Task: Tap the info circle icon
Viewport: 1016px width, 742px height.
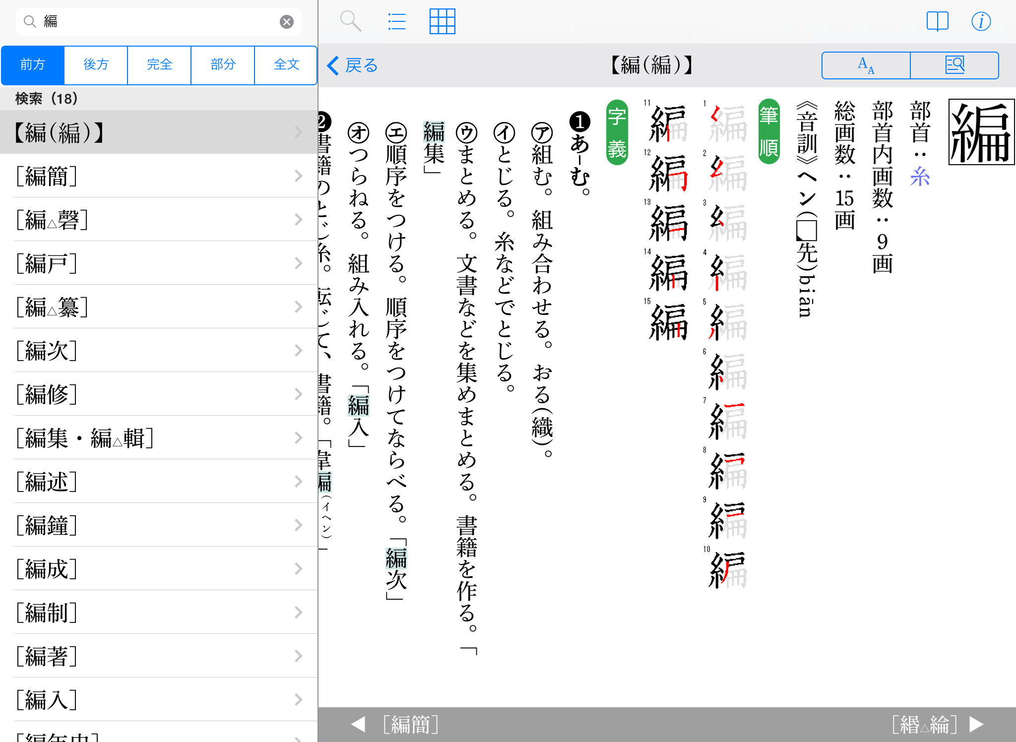Action: [981, 21]
